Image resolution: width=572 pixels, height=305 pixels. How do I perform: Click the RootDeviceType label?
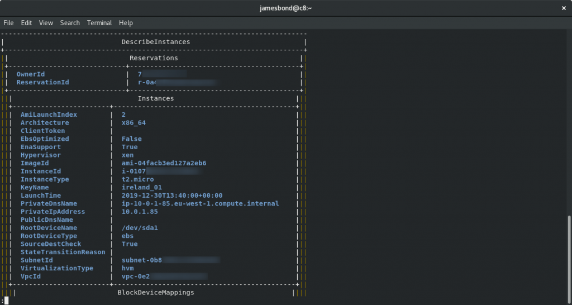tap(49, 236)
